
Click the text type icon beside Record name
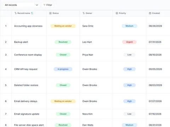point(16,13)
